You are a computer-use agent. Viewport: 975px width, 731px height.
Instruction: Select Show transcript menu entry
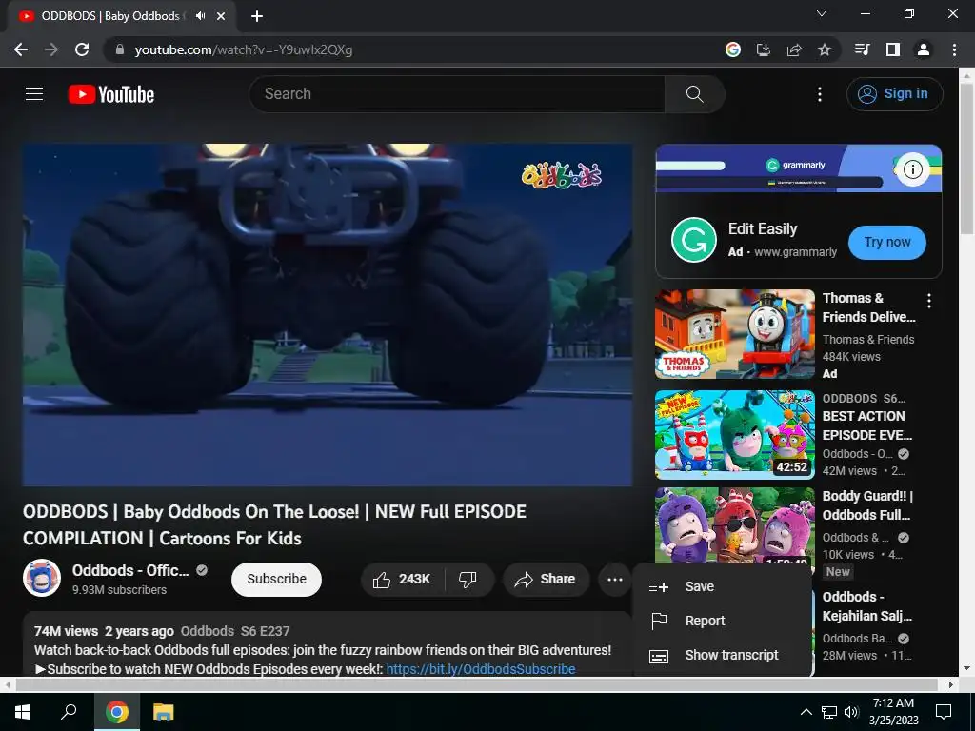[722, 655]
